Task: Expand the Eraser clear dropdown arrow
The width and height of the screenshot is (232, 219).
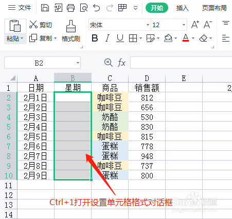Action: [x=211, y=38]
